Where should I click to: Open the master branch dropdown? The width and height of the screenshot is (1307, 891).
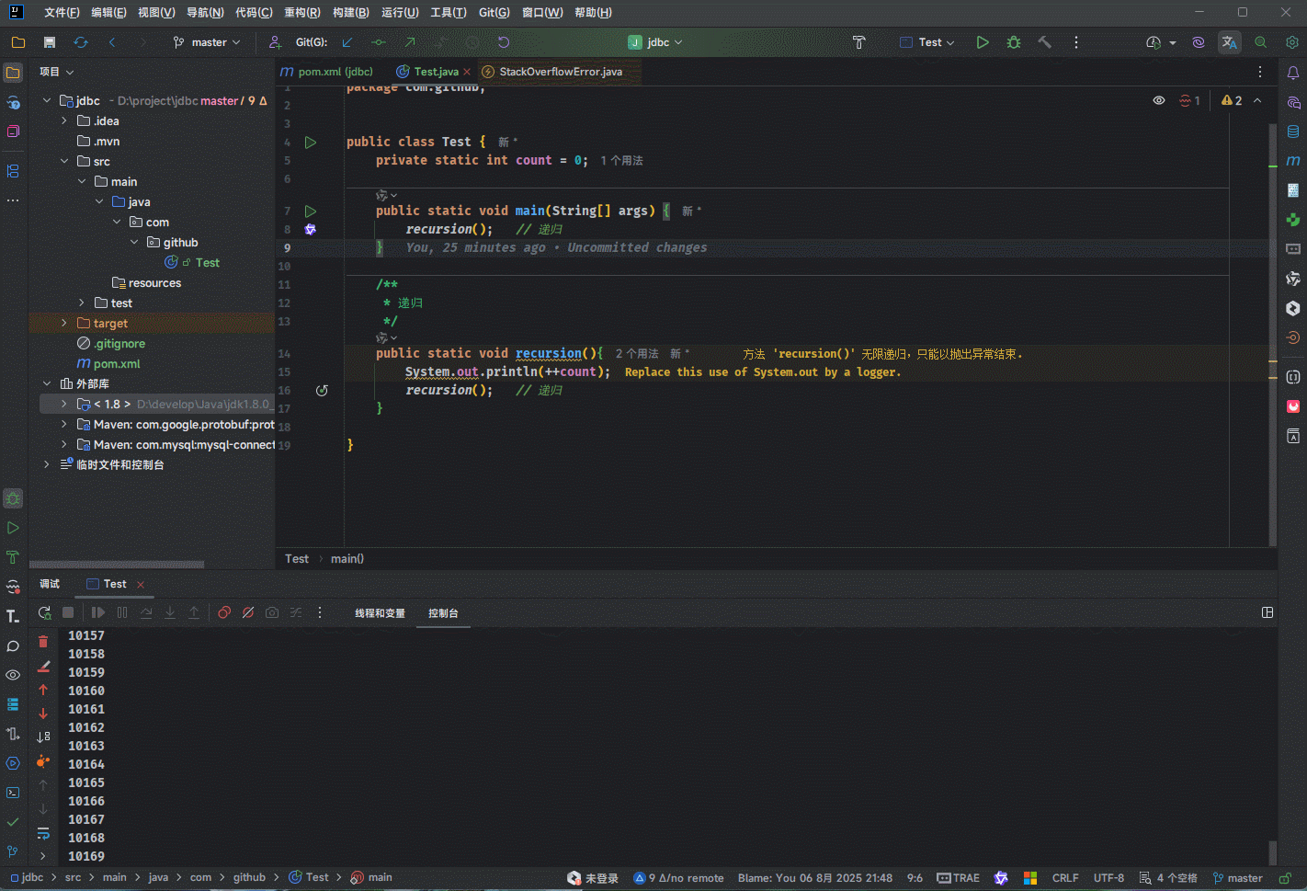(208, 42)
